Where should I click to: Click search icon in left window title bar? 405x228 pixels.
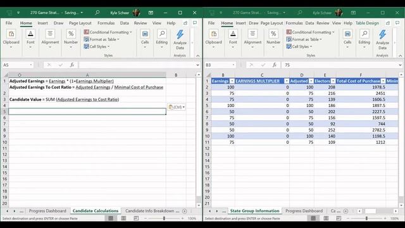point(97,13)
